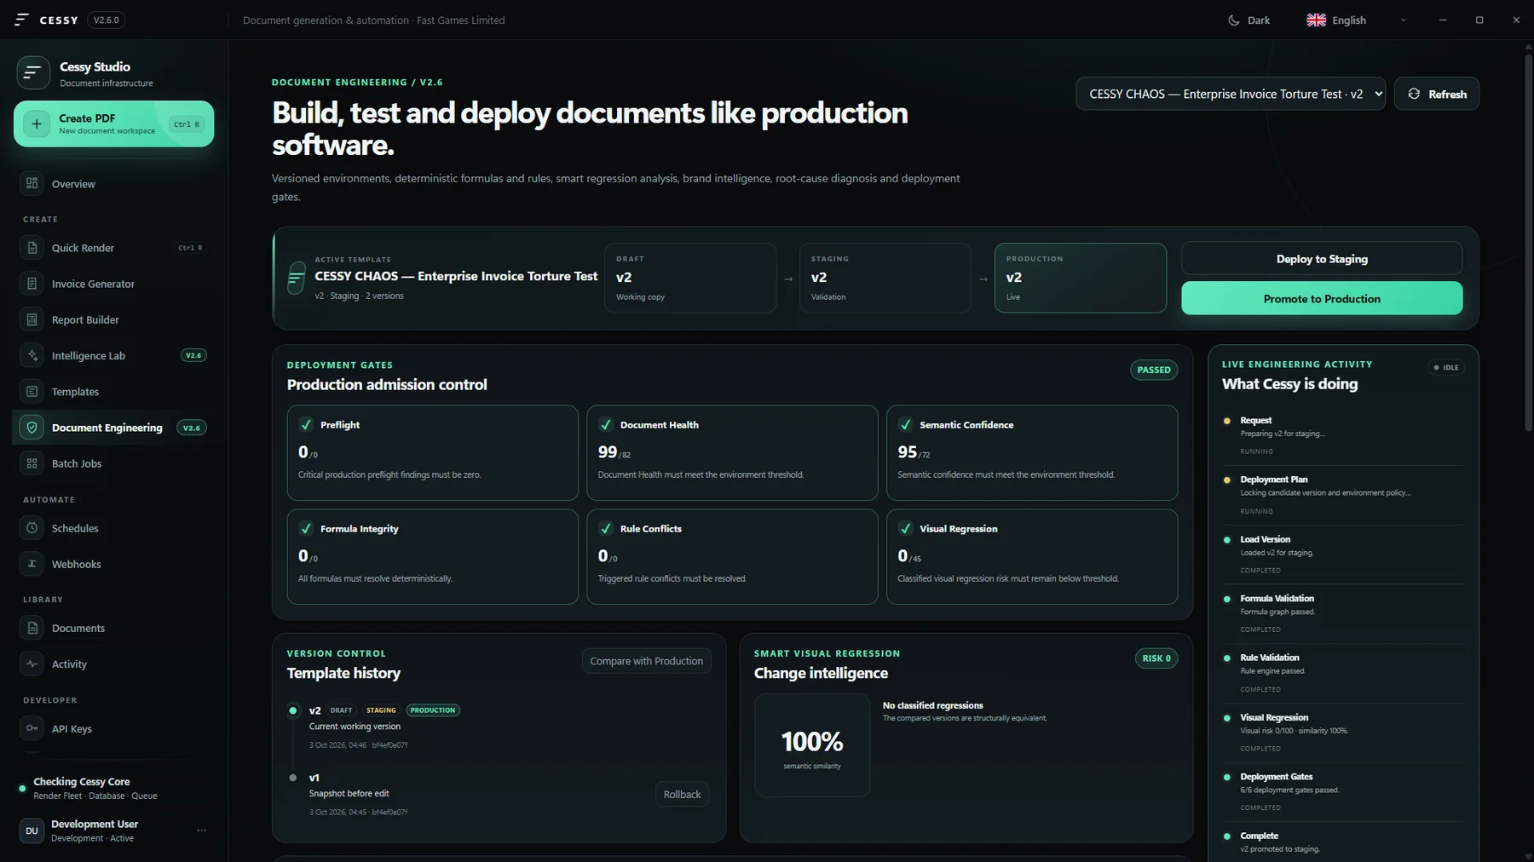This screenshot has width=1534, height=862.
Task: Click the Report Builder sidebar icon
Action: (x=32, y=319)
